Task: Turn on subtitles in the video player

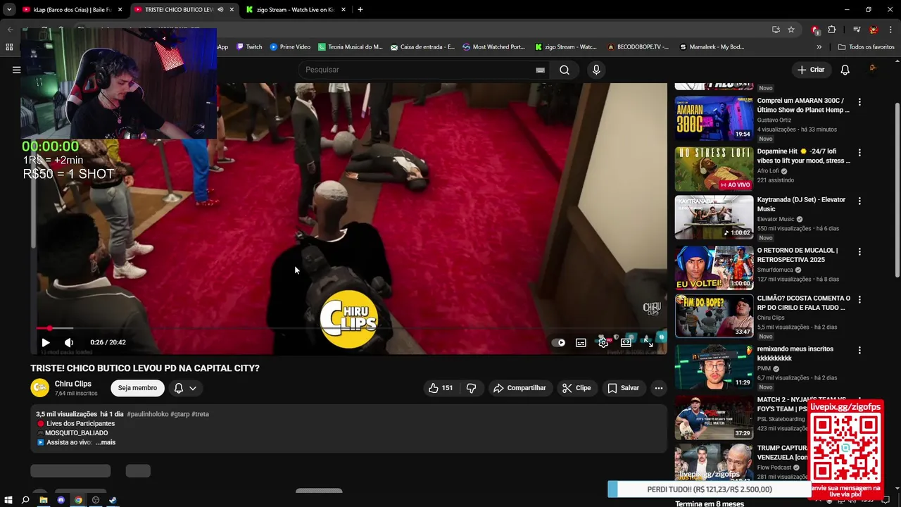Action: coord(581,342)
